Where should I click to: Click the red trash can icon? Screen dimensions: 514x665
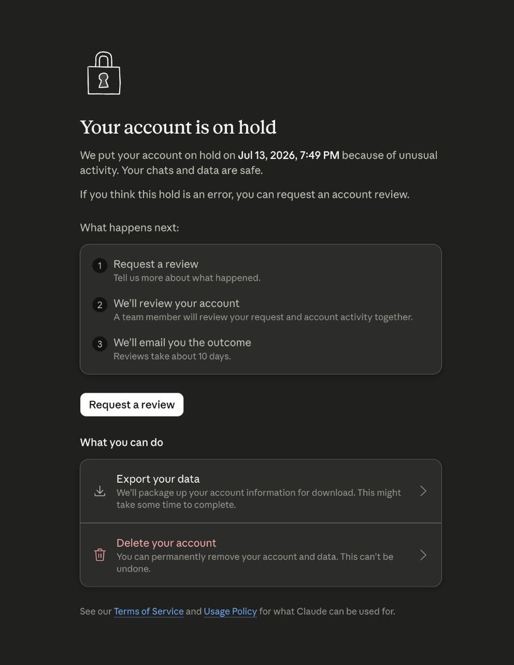[x=100, y=555]
